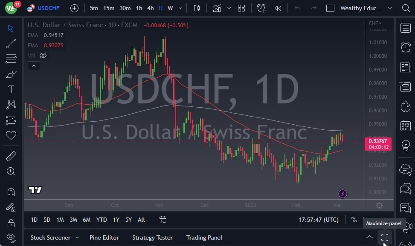Switch chart to percent scale
The height and width of the screenshot is (246, 415).
point(354,220)
